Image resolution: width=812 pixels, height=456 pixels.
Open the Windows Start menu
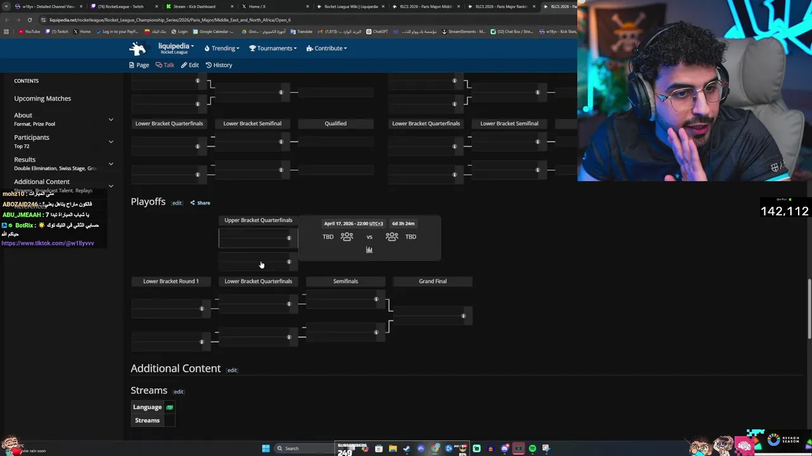(x=266, y=448)
